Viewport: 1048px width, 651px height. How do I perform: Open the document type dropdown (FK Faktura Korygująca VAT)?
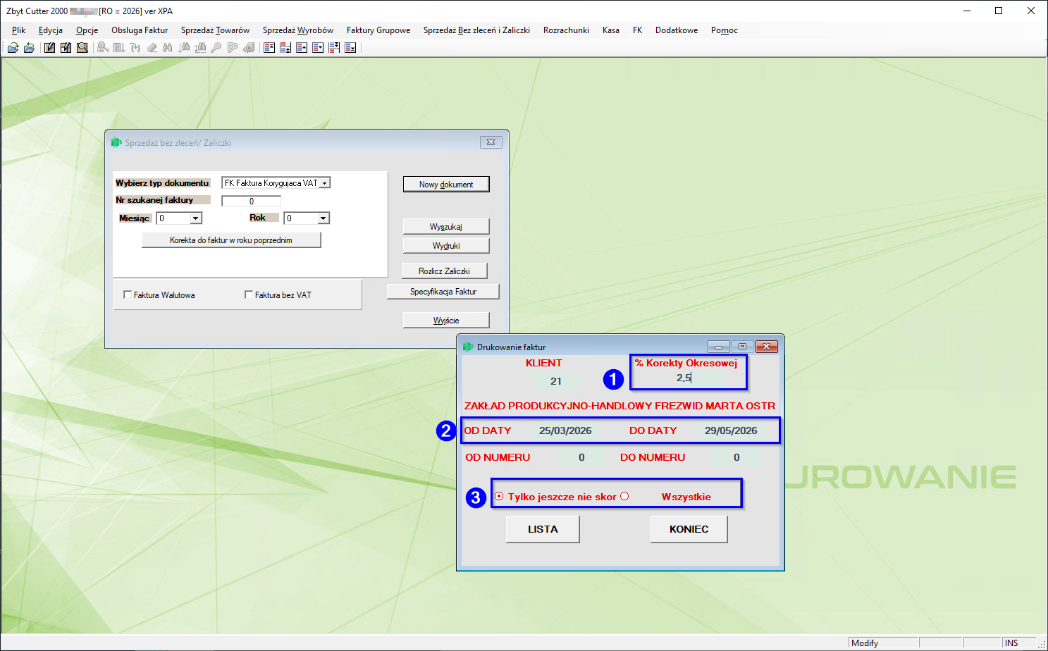click(x=324, y=183)
